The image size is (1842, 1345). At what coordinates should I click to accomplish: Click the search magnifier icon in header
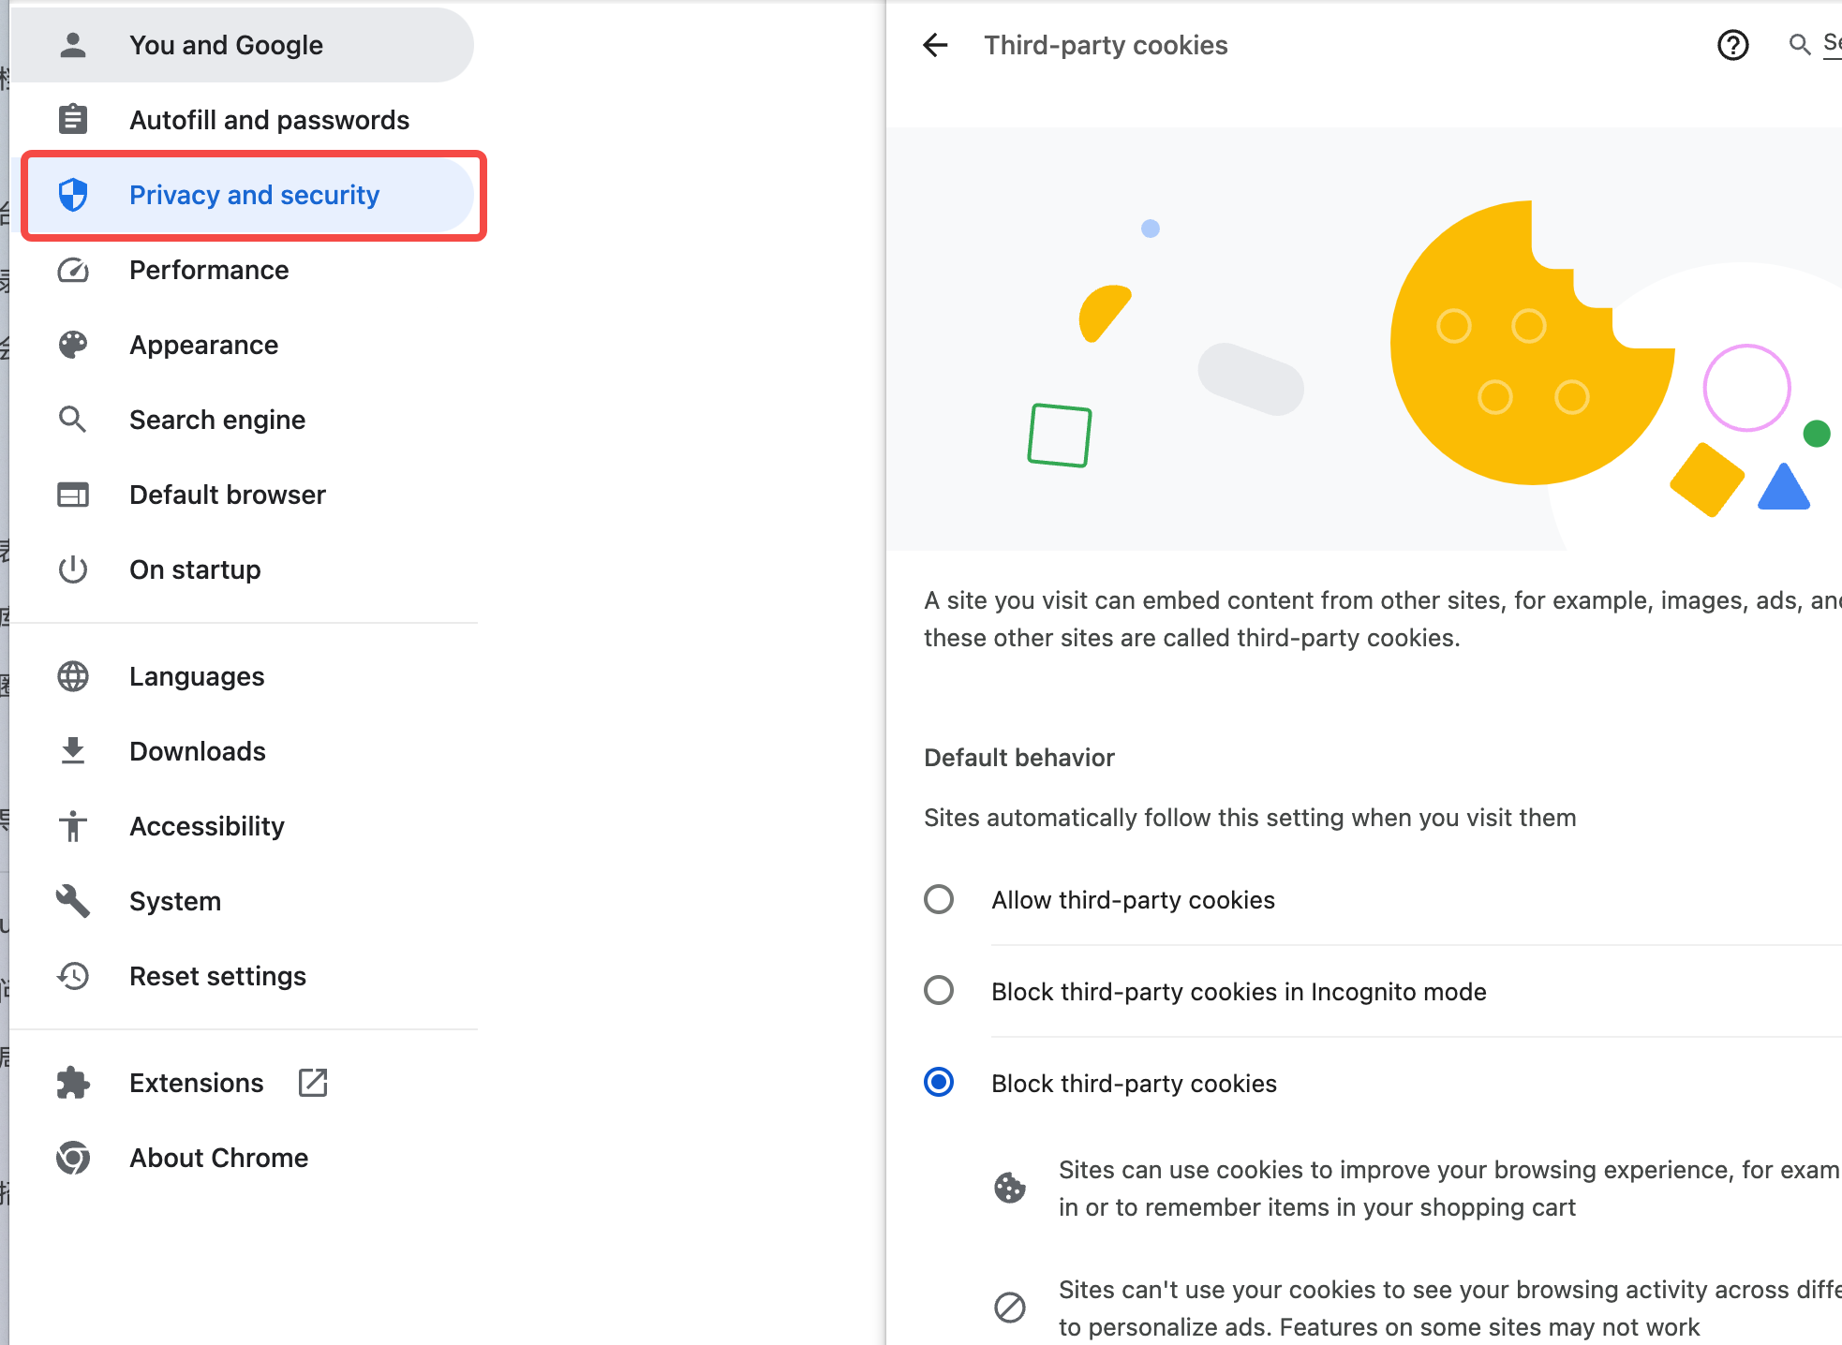[x=1799, y=44]
